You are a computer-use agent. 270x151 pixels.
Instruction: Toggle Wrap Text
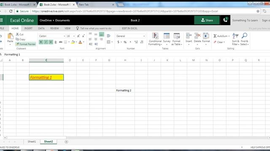[x=108, y=36]
